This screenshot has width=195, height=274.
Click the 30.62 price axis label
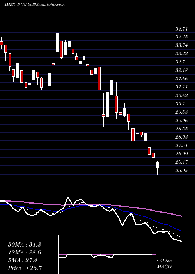(181, 96)
